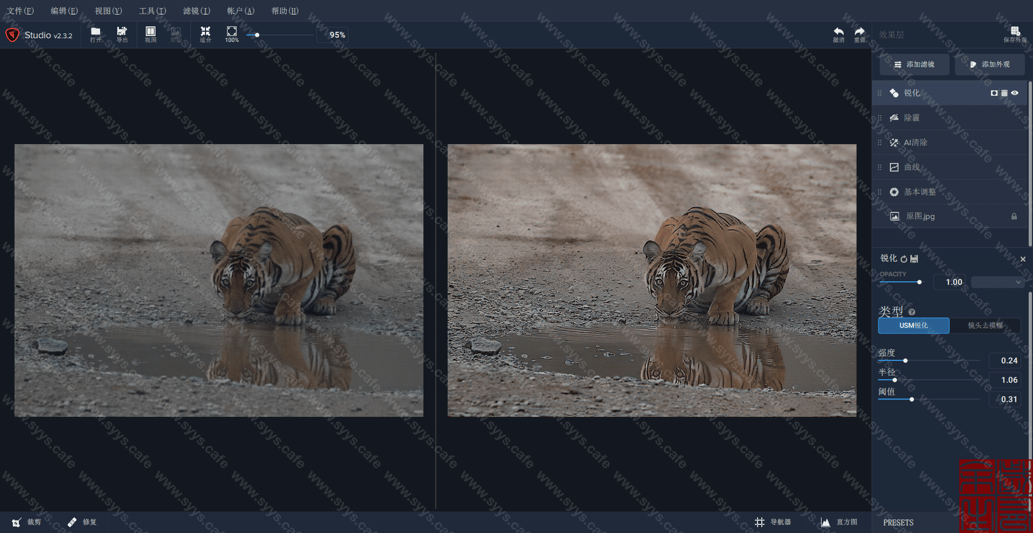The image size is (1033, 533).
Task: Click the 添加滤镜 add filter button
Action: coord(914,65)
